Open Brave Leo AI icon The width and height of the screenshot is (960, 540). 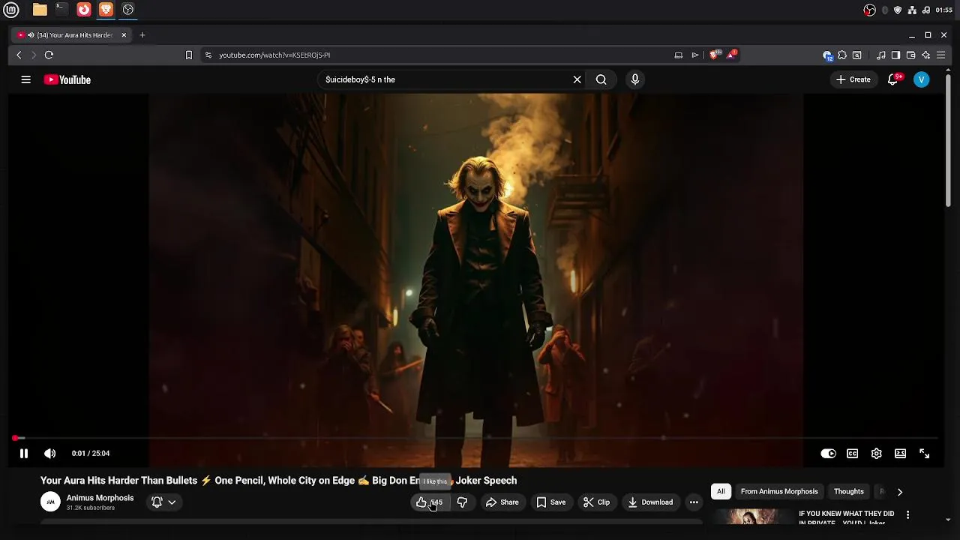tap(925, 55)
